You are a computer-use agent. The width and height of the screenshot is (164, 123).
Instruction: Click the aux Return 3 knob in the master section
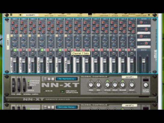(141, 37)
